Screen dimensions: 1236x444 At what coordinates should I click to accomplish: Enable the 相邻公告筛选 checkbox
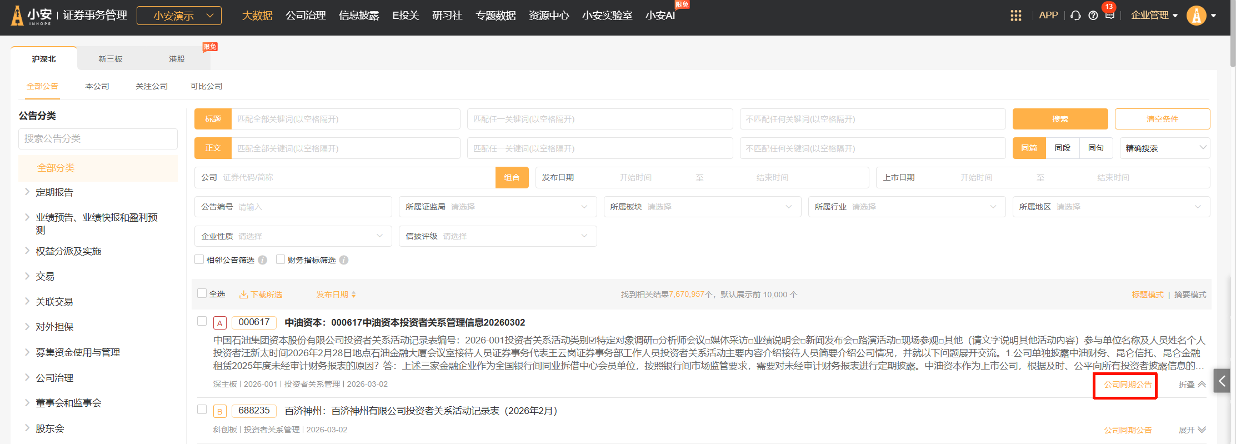pos(199,260)
